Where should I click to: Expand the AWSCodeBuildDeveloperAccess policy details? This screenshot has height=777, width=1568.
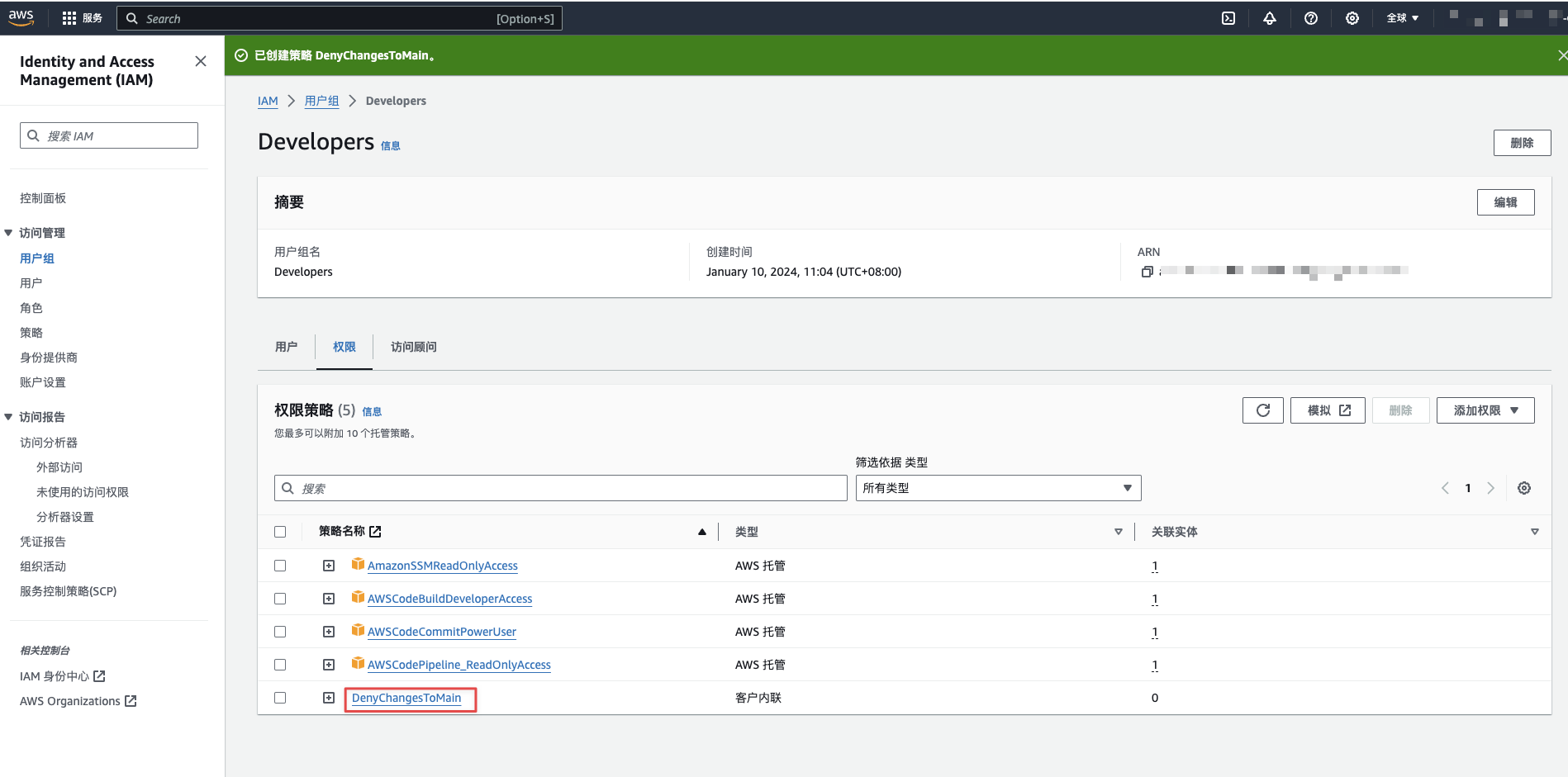(329, 599)
